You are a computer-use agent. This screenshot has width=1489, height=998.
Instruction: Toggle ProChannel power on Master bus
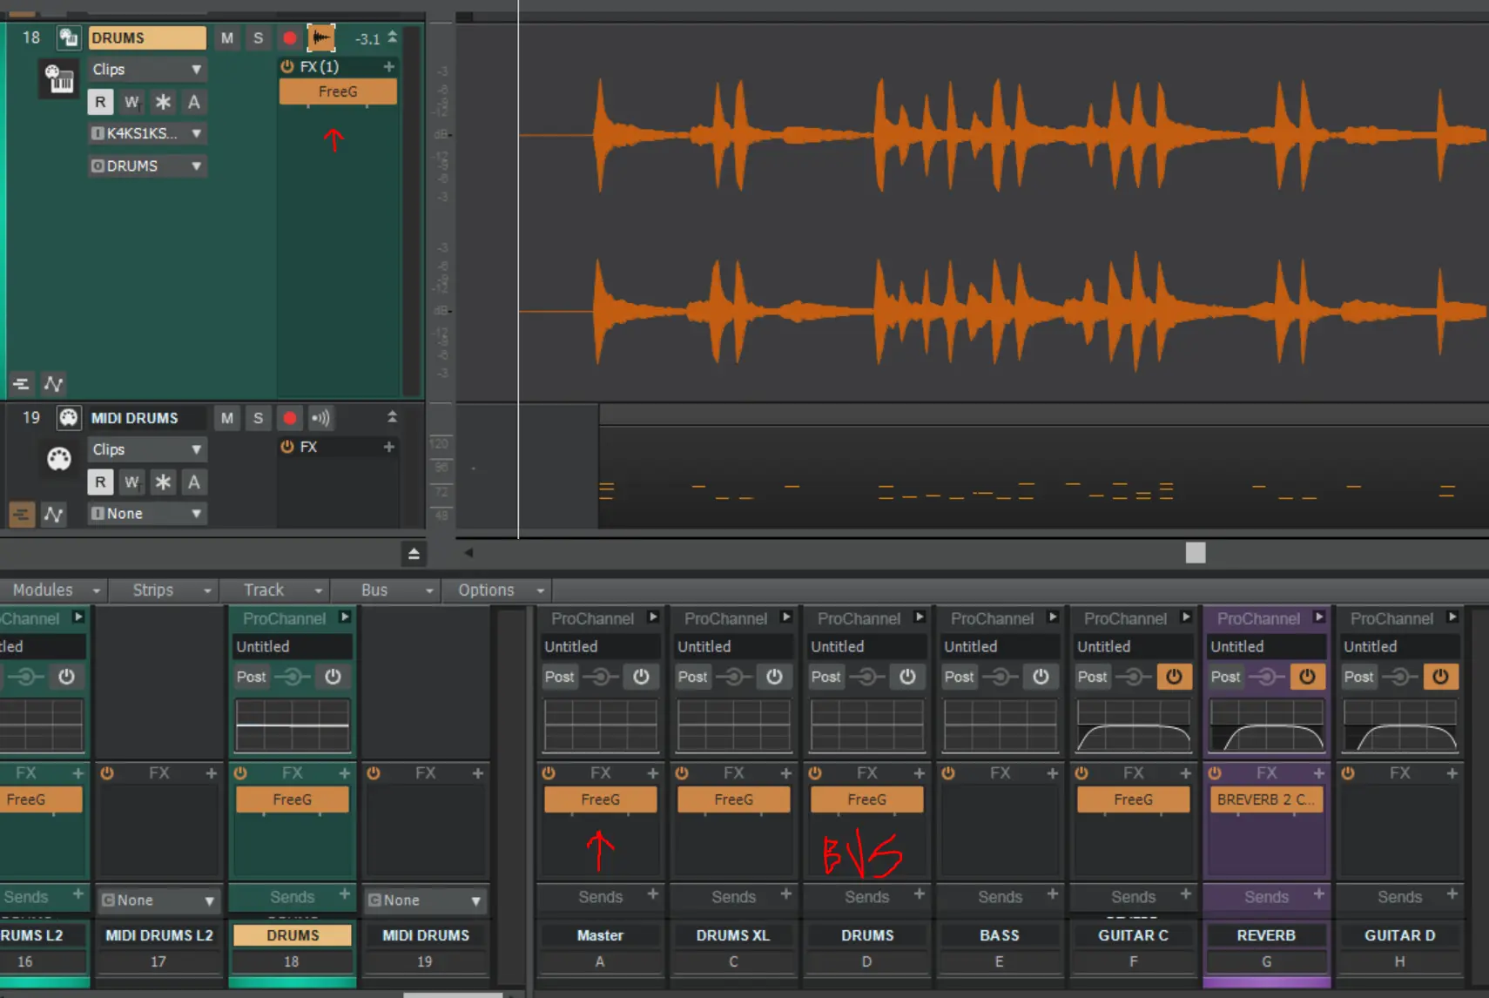(x=641, y=677)
